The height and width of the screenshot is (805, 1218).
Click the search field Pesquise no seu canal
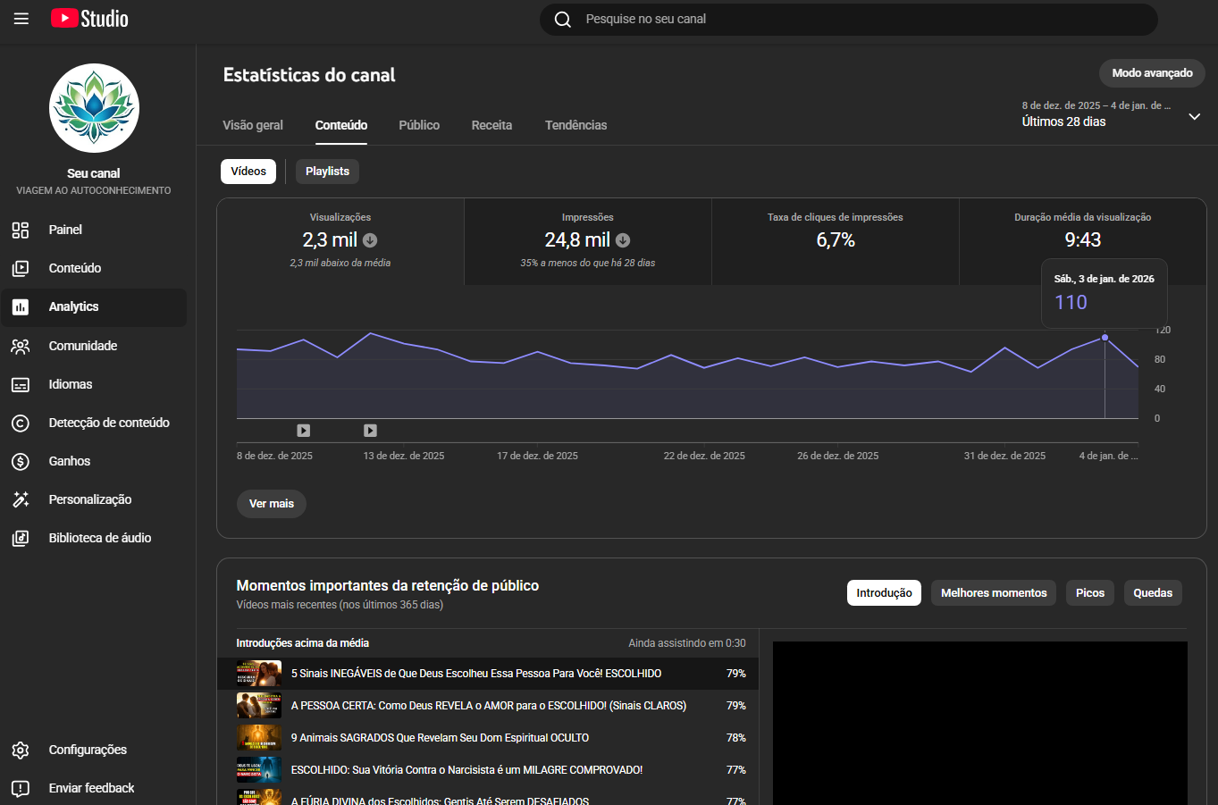click(849, 19)
